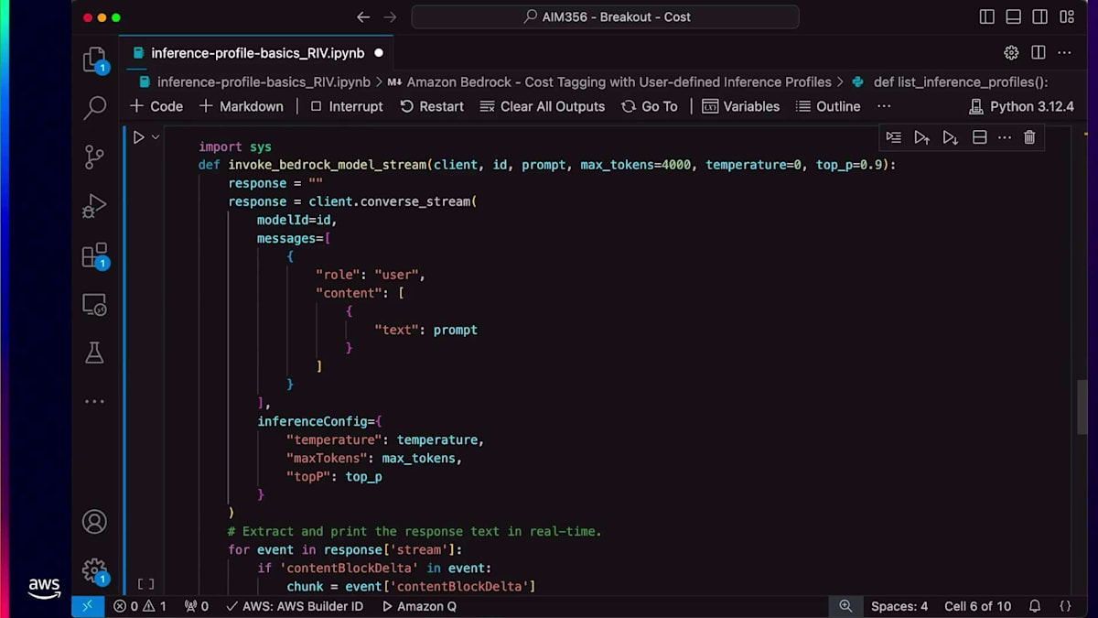Screen dimensions: 1098x618
Task: Open cell More Actions ellipsis
Action: point(1005,137)
